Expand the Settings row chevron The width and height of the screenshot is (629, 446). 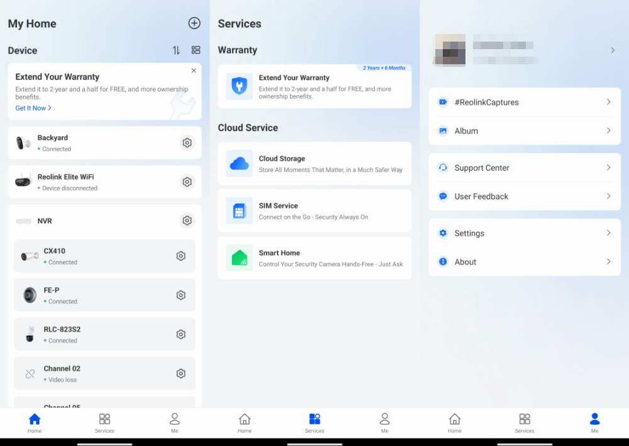click(608, 233)
